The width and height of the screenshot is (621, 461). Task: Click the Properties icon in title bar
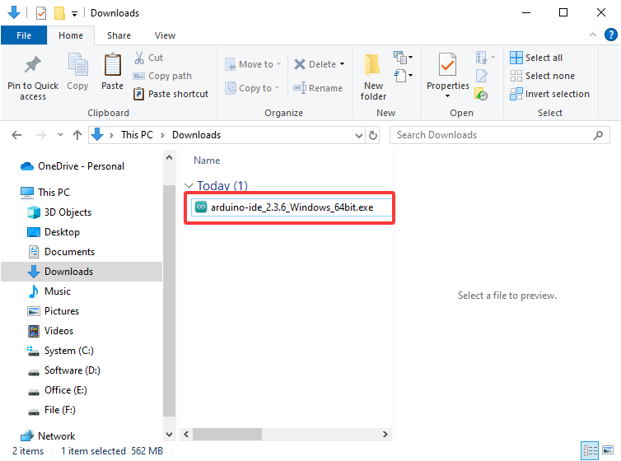click(41, 13)
